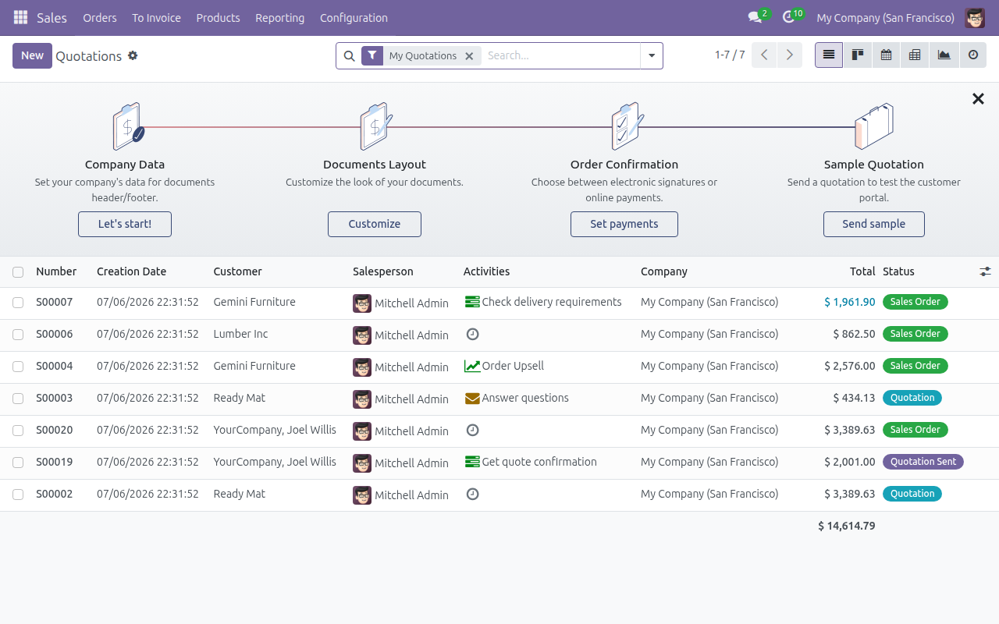Switch to Kanban view
Image resolution: width=999 pixels, height=624 pixels.
[x=858, y=55]
